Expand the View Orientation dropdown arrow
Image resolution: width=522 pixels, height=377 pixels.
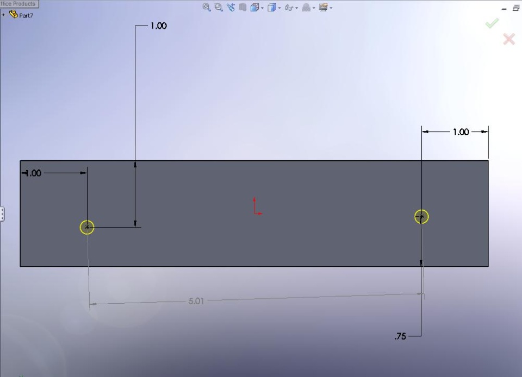(262, 8)
